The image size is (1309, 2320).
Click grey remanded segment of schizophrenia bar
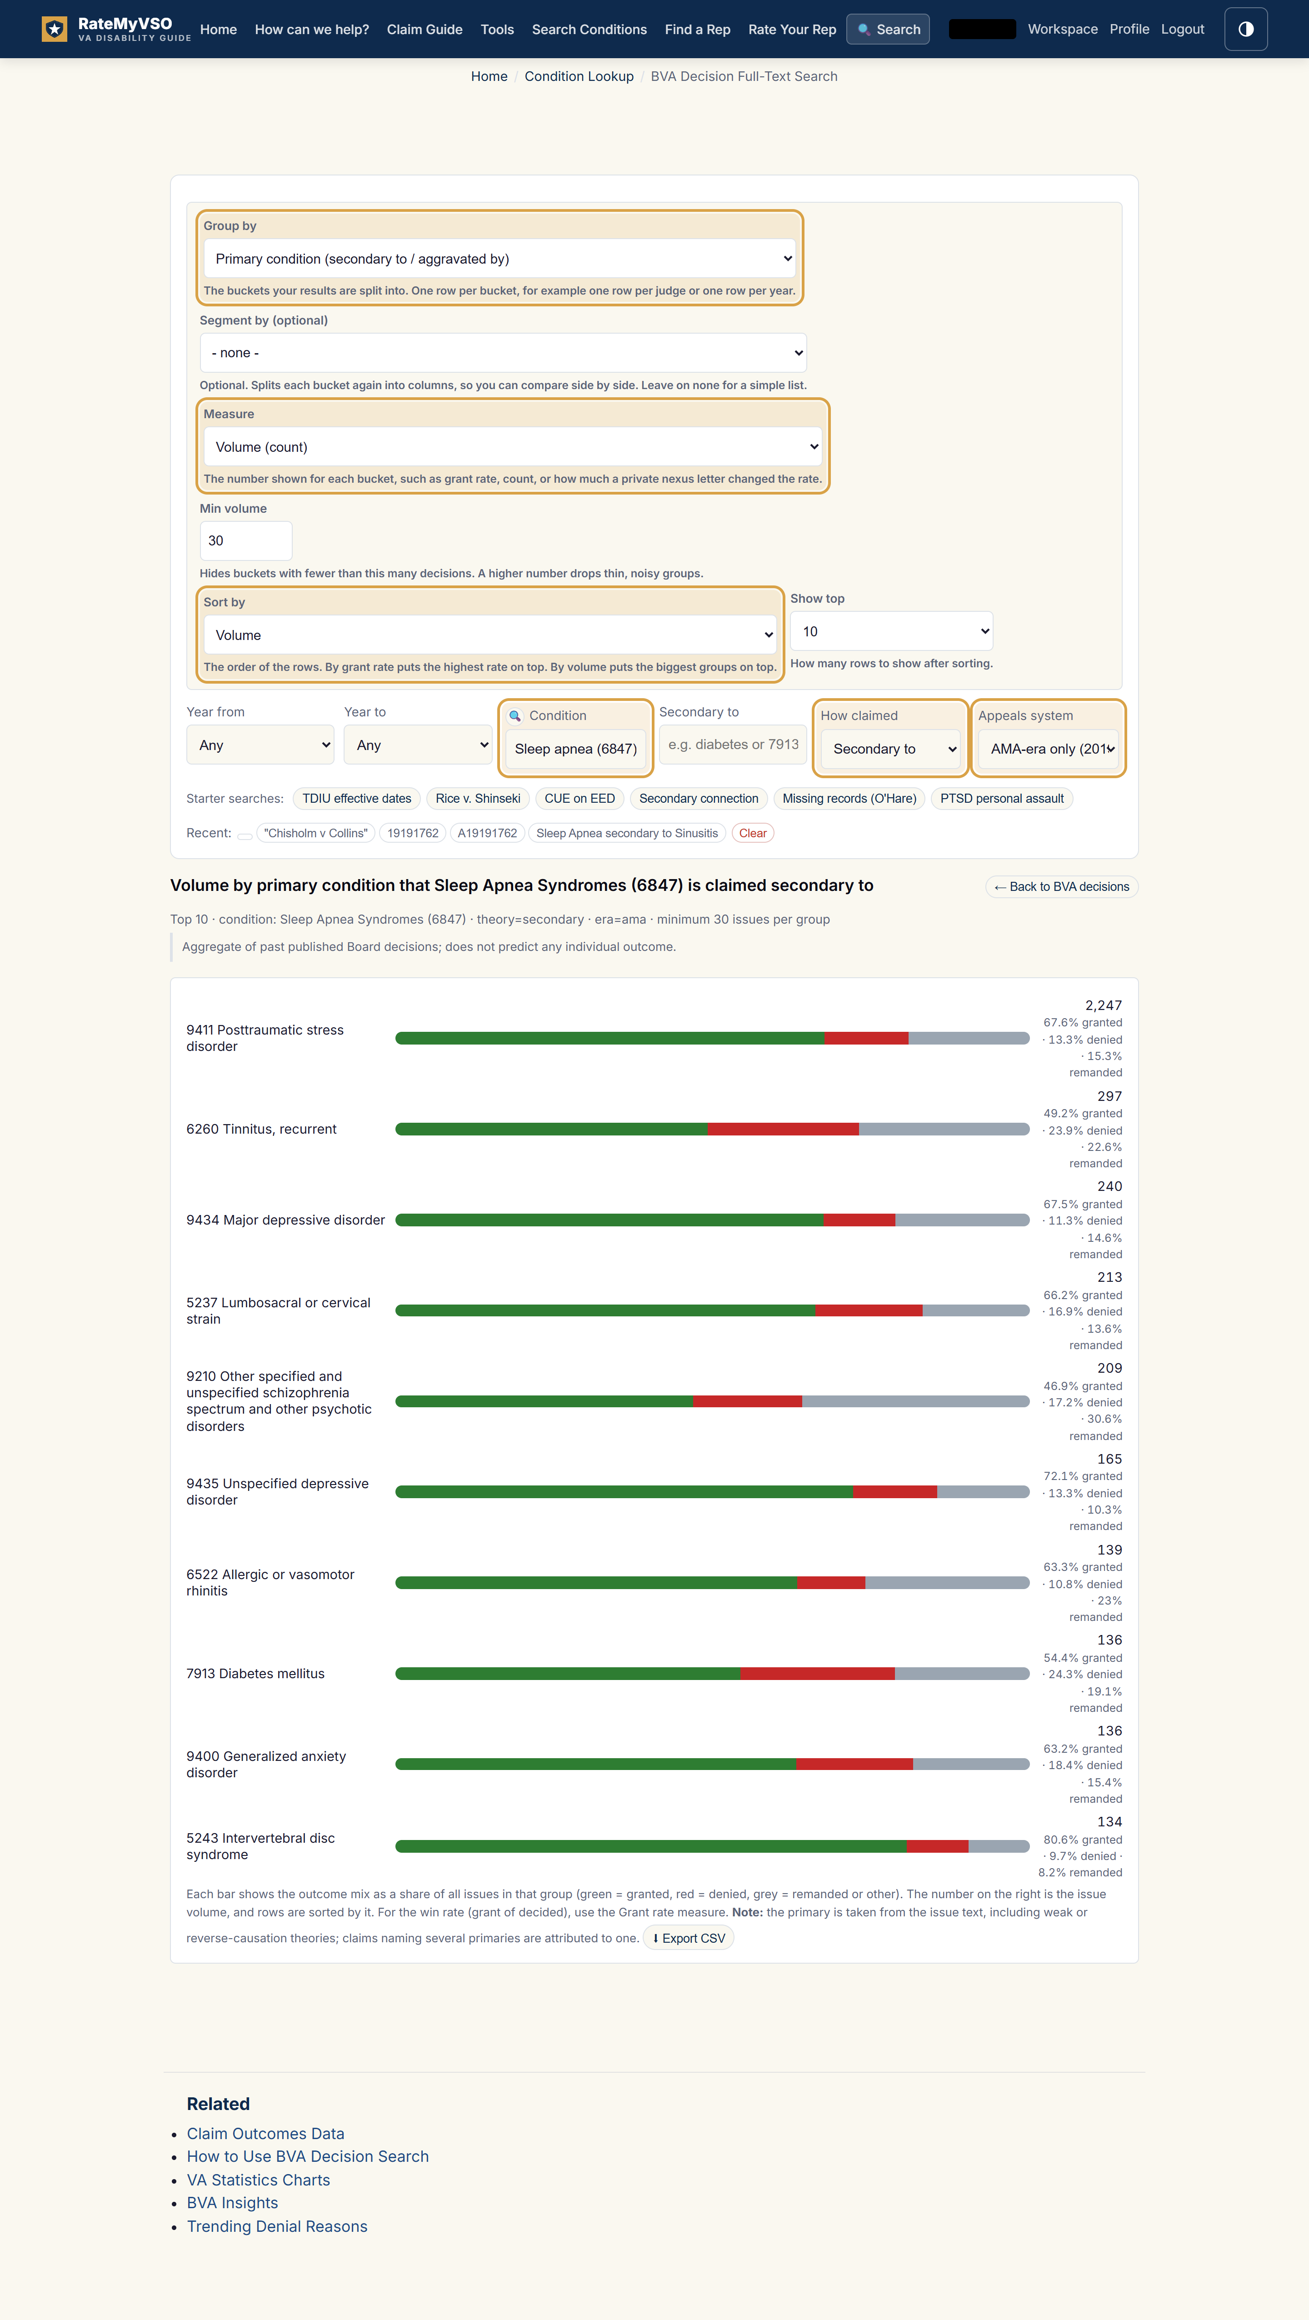coord(915,1401)
